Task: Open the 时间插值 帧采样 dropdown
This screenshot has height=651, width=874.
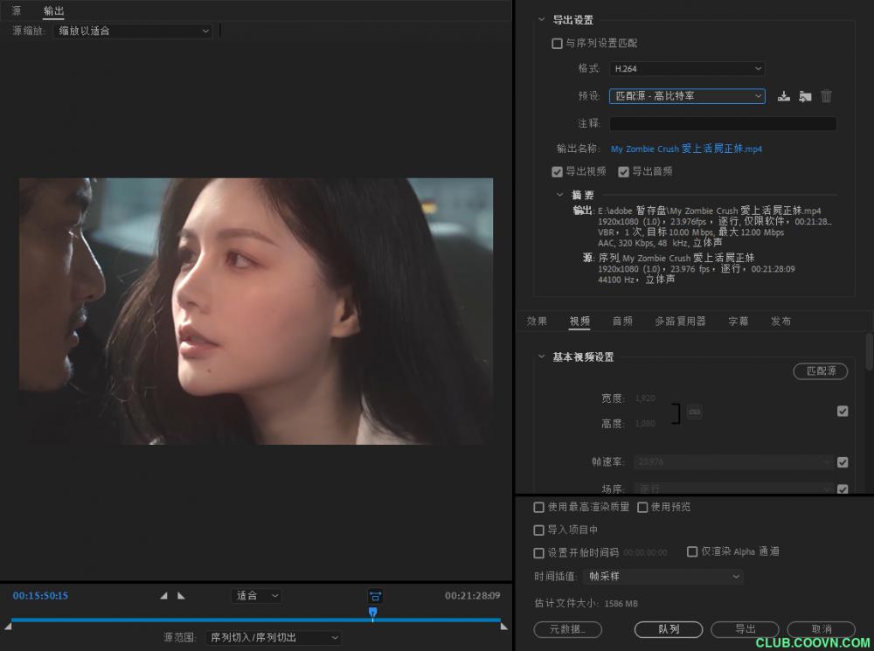Action: point(663,577)
